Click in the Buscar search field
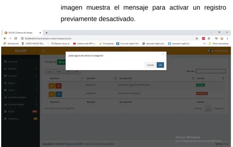Image resolution: width=233 pixels, height=147 pixels. (211, 71)
